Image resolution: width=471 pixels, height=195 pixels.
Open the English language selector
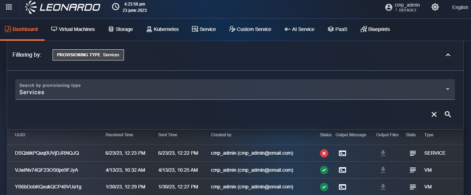460,7
